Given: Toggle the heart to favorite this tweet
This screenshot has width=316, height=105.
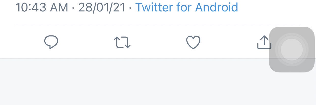Looking at the screenshot, I should [193, 42].
